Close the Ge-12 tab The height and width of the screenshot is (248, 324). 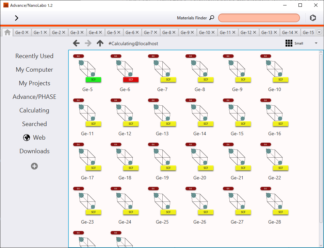pyautogui.click(x=255, y=32)
